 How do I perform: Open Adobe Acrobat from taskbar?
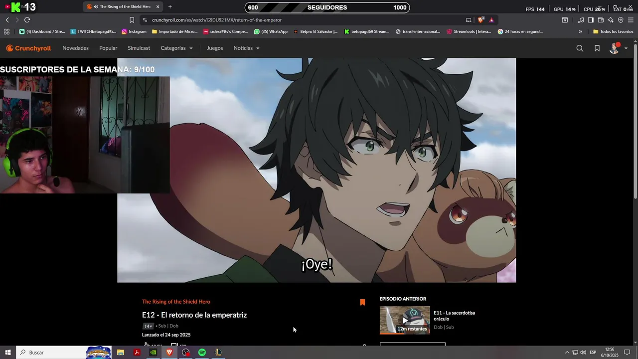tap(137, 353)
